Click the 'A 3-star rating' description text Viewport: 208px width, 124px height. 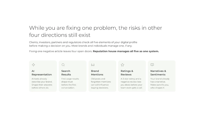[x=132, y=83]
